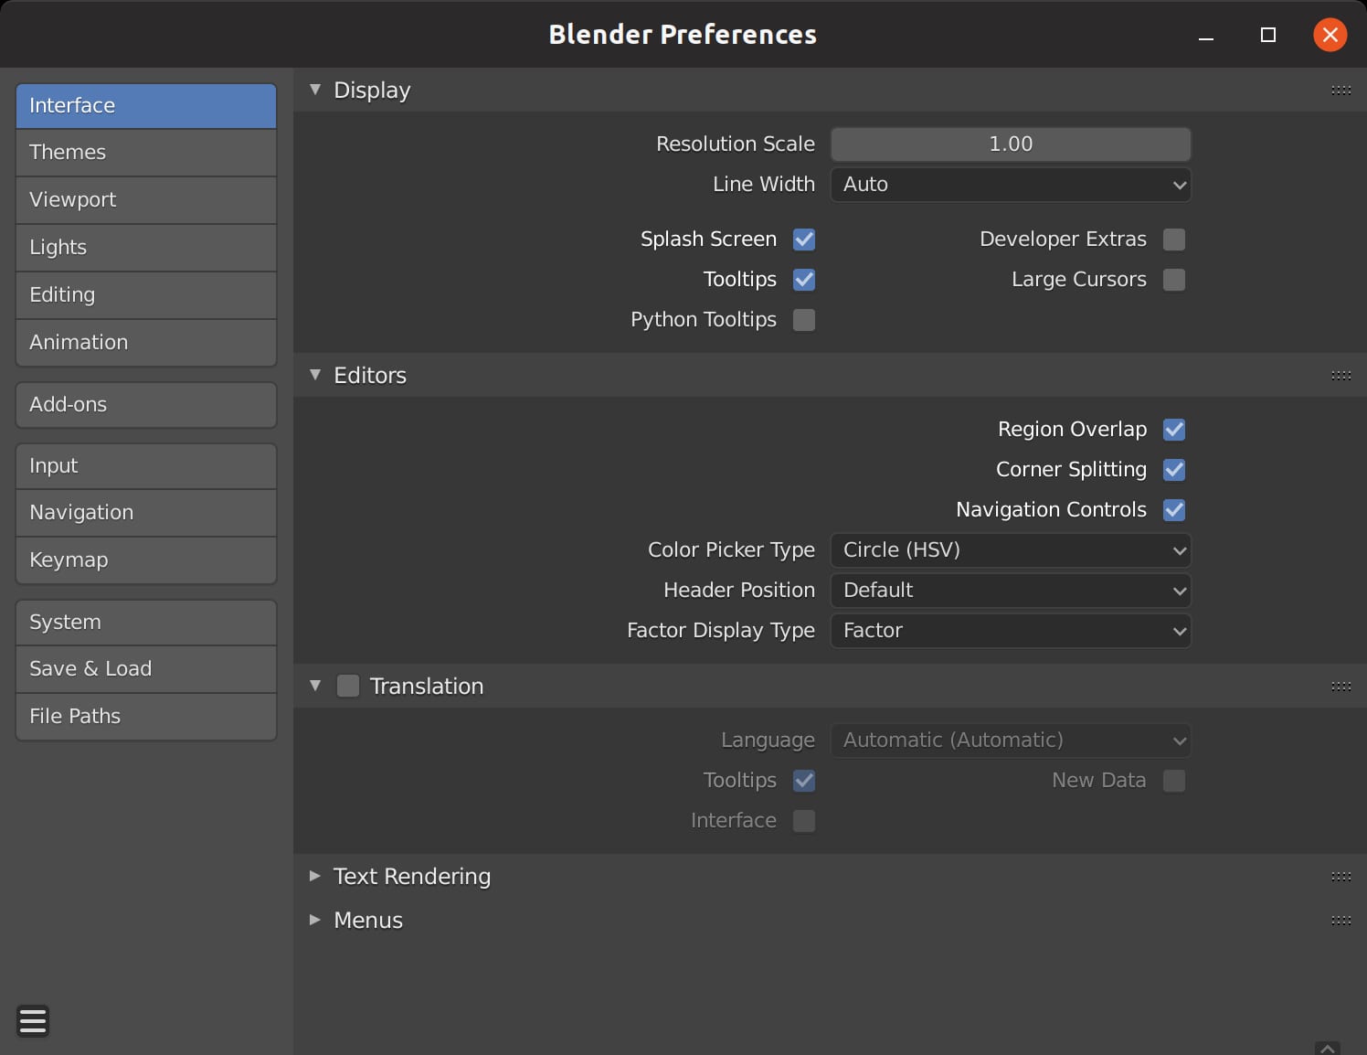Toggle Region Overlap off
The image size is (1367, 1055).
pos(1174,430)
